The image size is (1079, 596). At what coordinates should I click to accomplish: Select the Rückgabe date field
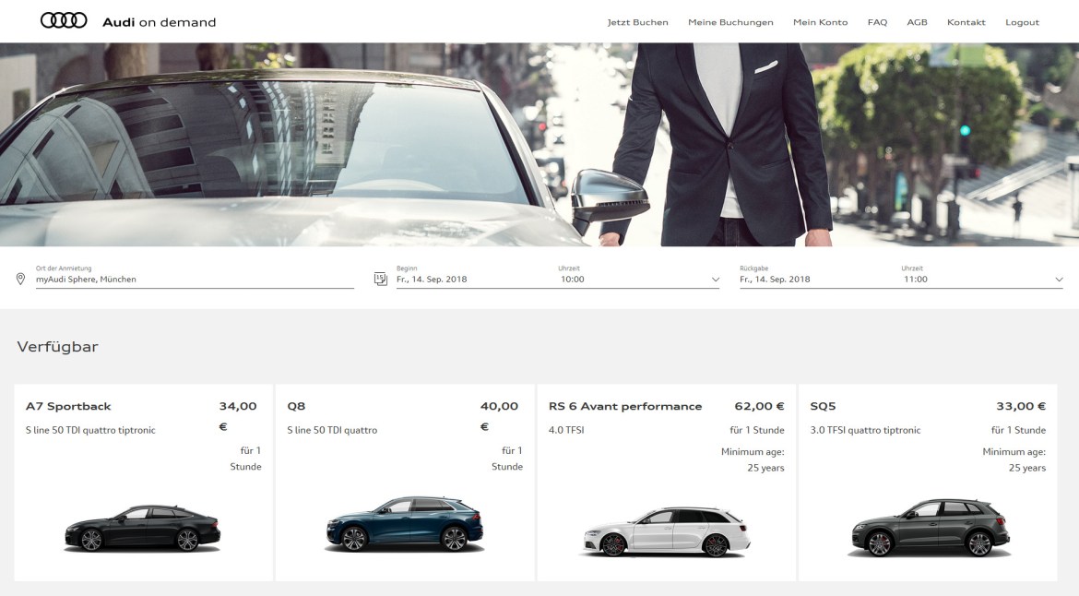pyautogui.click(x=775, y=280)
